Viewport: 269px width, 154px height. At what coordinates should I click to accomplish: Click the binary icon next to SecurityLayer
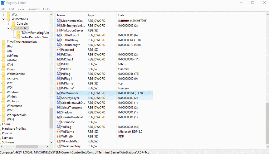[x=59, y=98]
